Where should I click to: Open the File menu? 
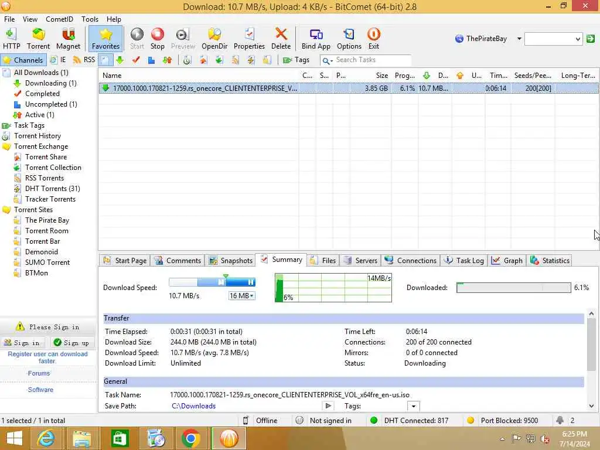9,19
